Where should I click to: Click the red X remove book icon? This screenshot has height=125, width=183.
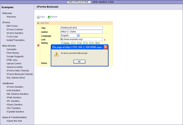38,45
